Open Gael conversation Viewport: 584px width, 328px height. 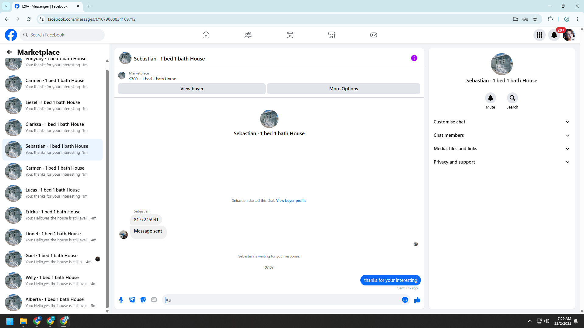tap(52, 259)
